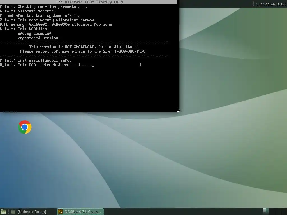Click The Ultimate DOOM Startup v1.9 header

[x=89, y=2]
